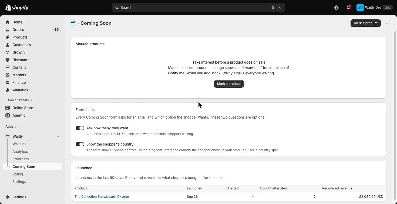Click the Alerted column header

(233, 188)
